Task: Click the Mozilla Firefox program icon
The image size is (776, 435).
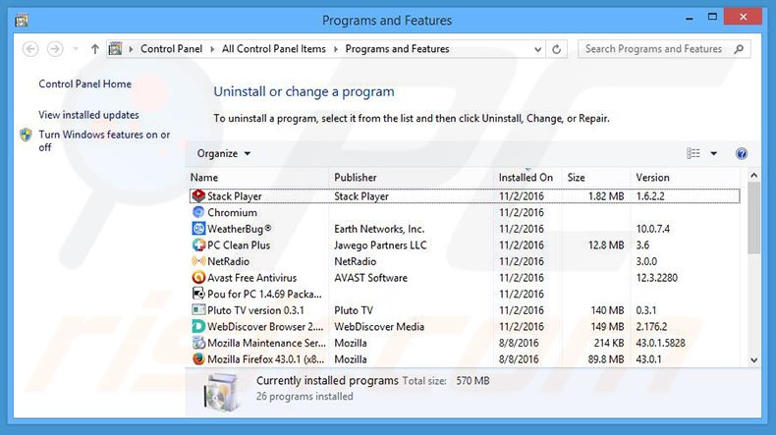Action: point(198,359)
